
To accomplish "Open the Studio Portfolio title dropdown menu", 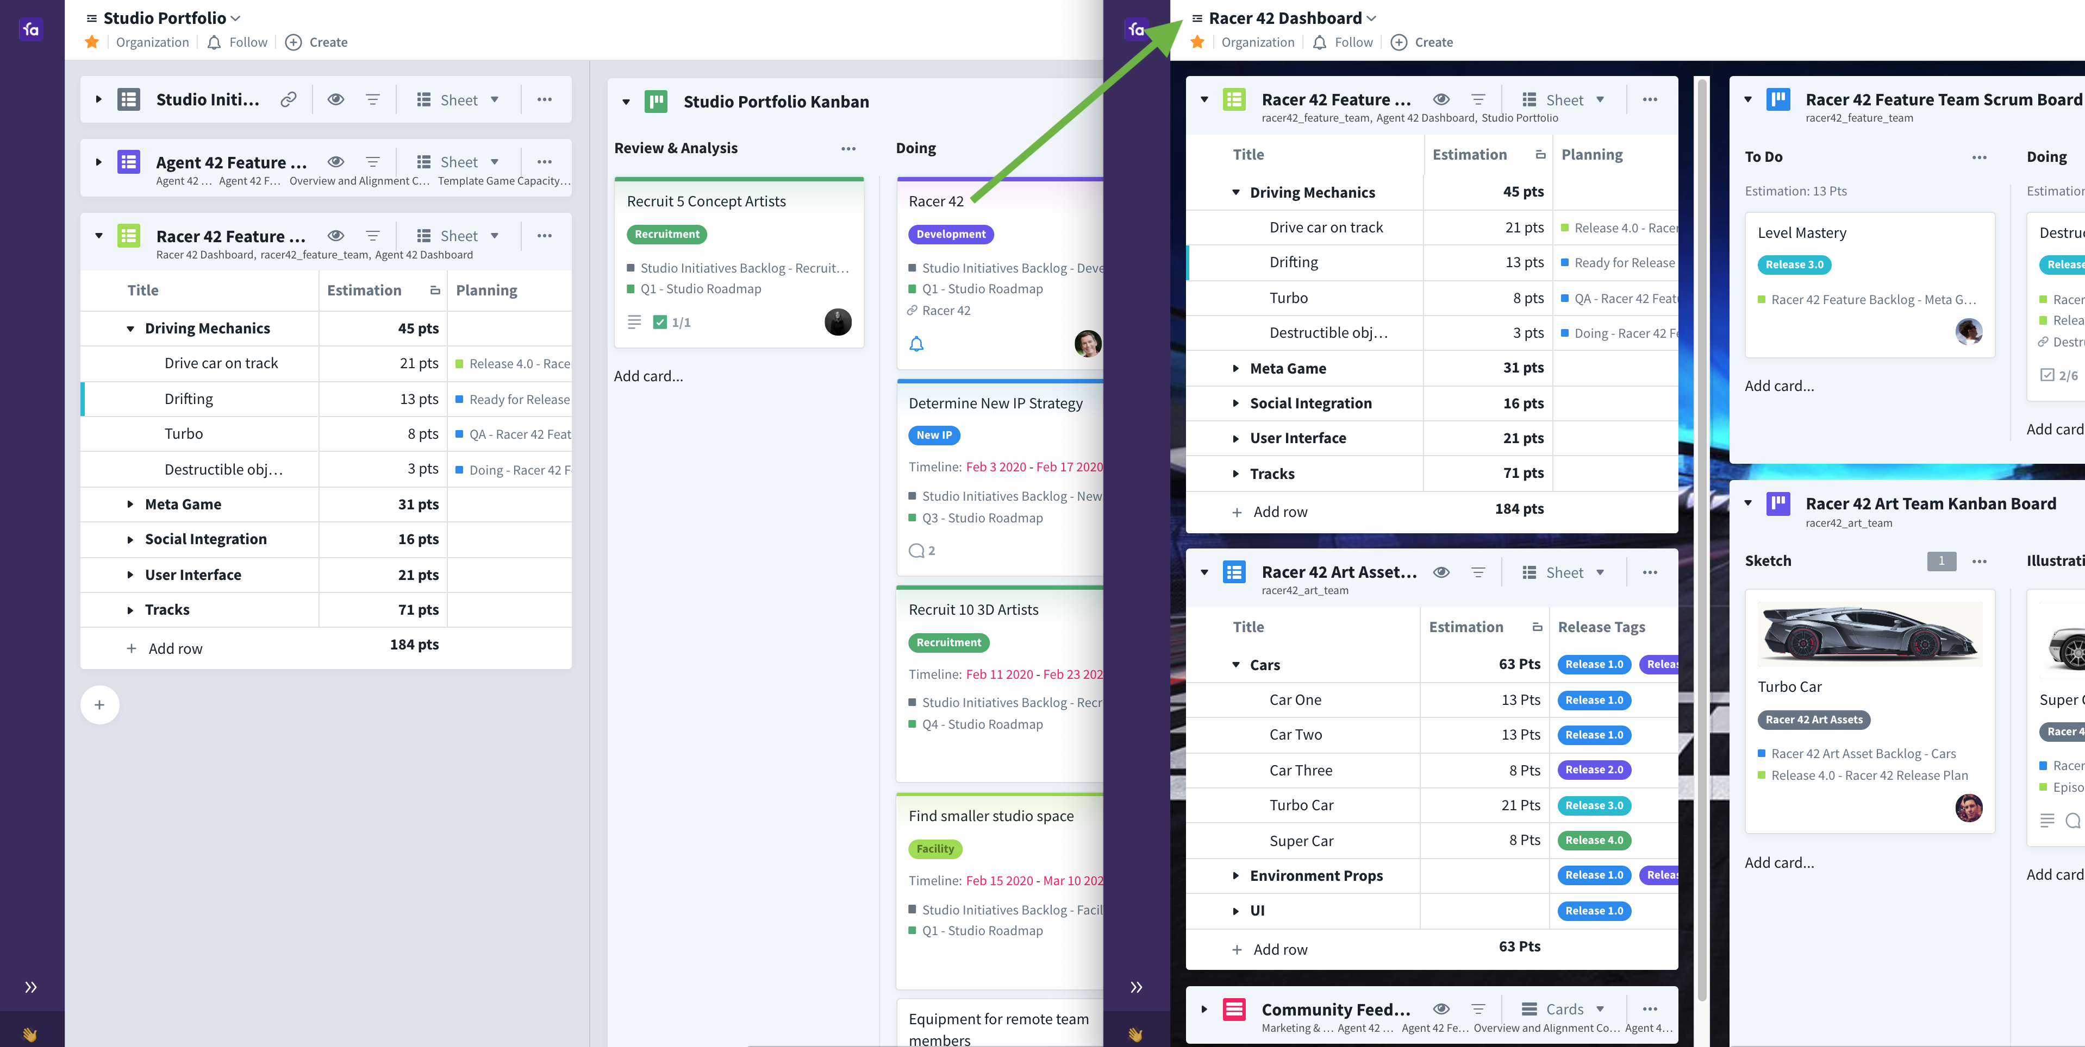I will (x=235, y=18).
